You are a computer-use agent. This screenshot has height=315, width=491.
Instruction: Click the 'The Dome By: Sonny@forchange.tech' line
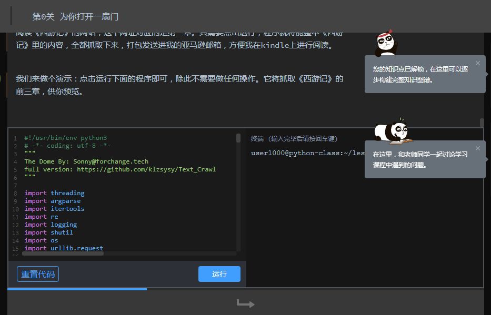86,161
